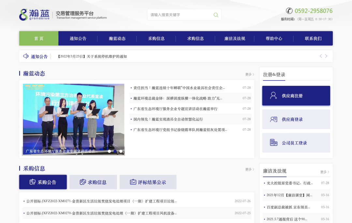
Task: Expand 更多 in 瀚蓝动态 section
Action: [x=249, y=74]
